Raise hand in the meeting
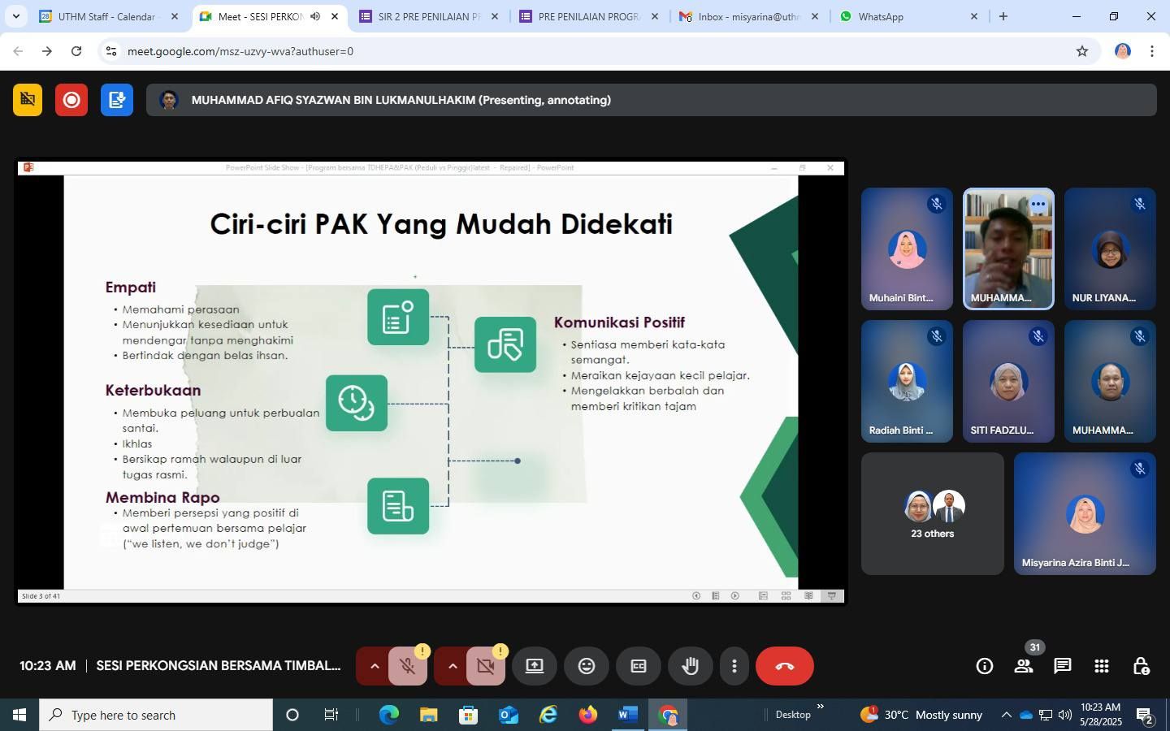 click(x=691, y=666)
